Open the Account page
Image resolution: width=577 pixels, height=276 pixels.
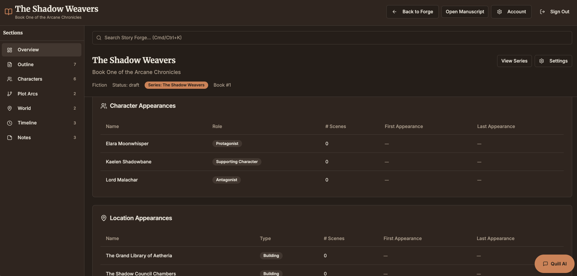[511, 12]
